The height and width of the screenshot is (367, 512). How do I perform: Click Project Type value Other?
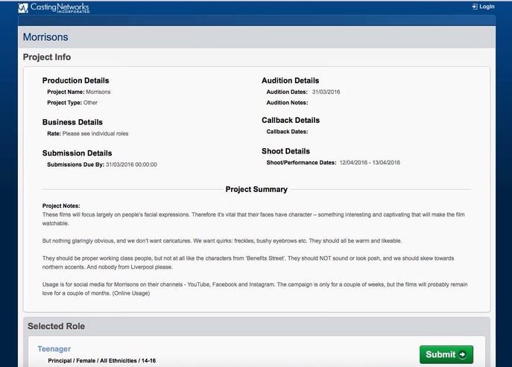click(x=90, y=103)
